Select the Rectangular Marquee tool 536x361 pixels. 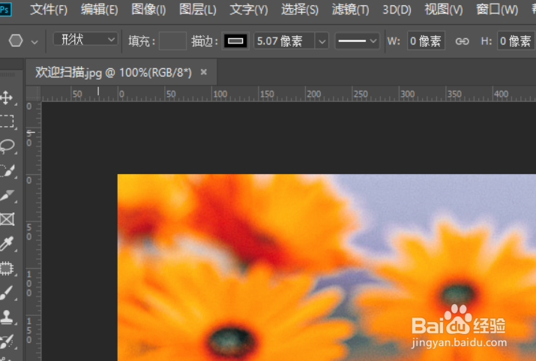[x=7, y=121]
